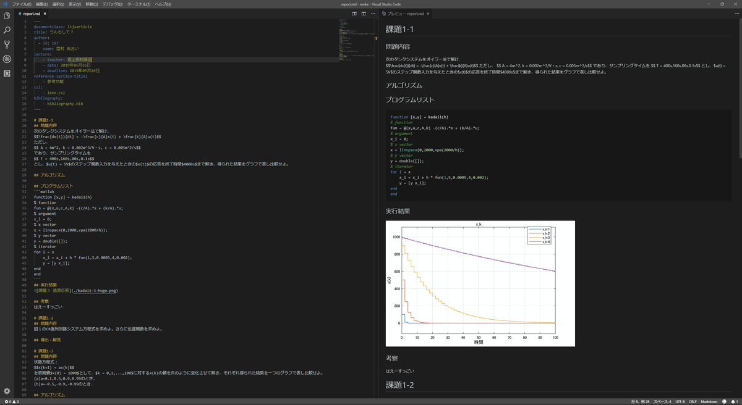Open the Search view in activity bar
This screenshot has width=742, height=405.
7,30
